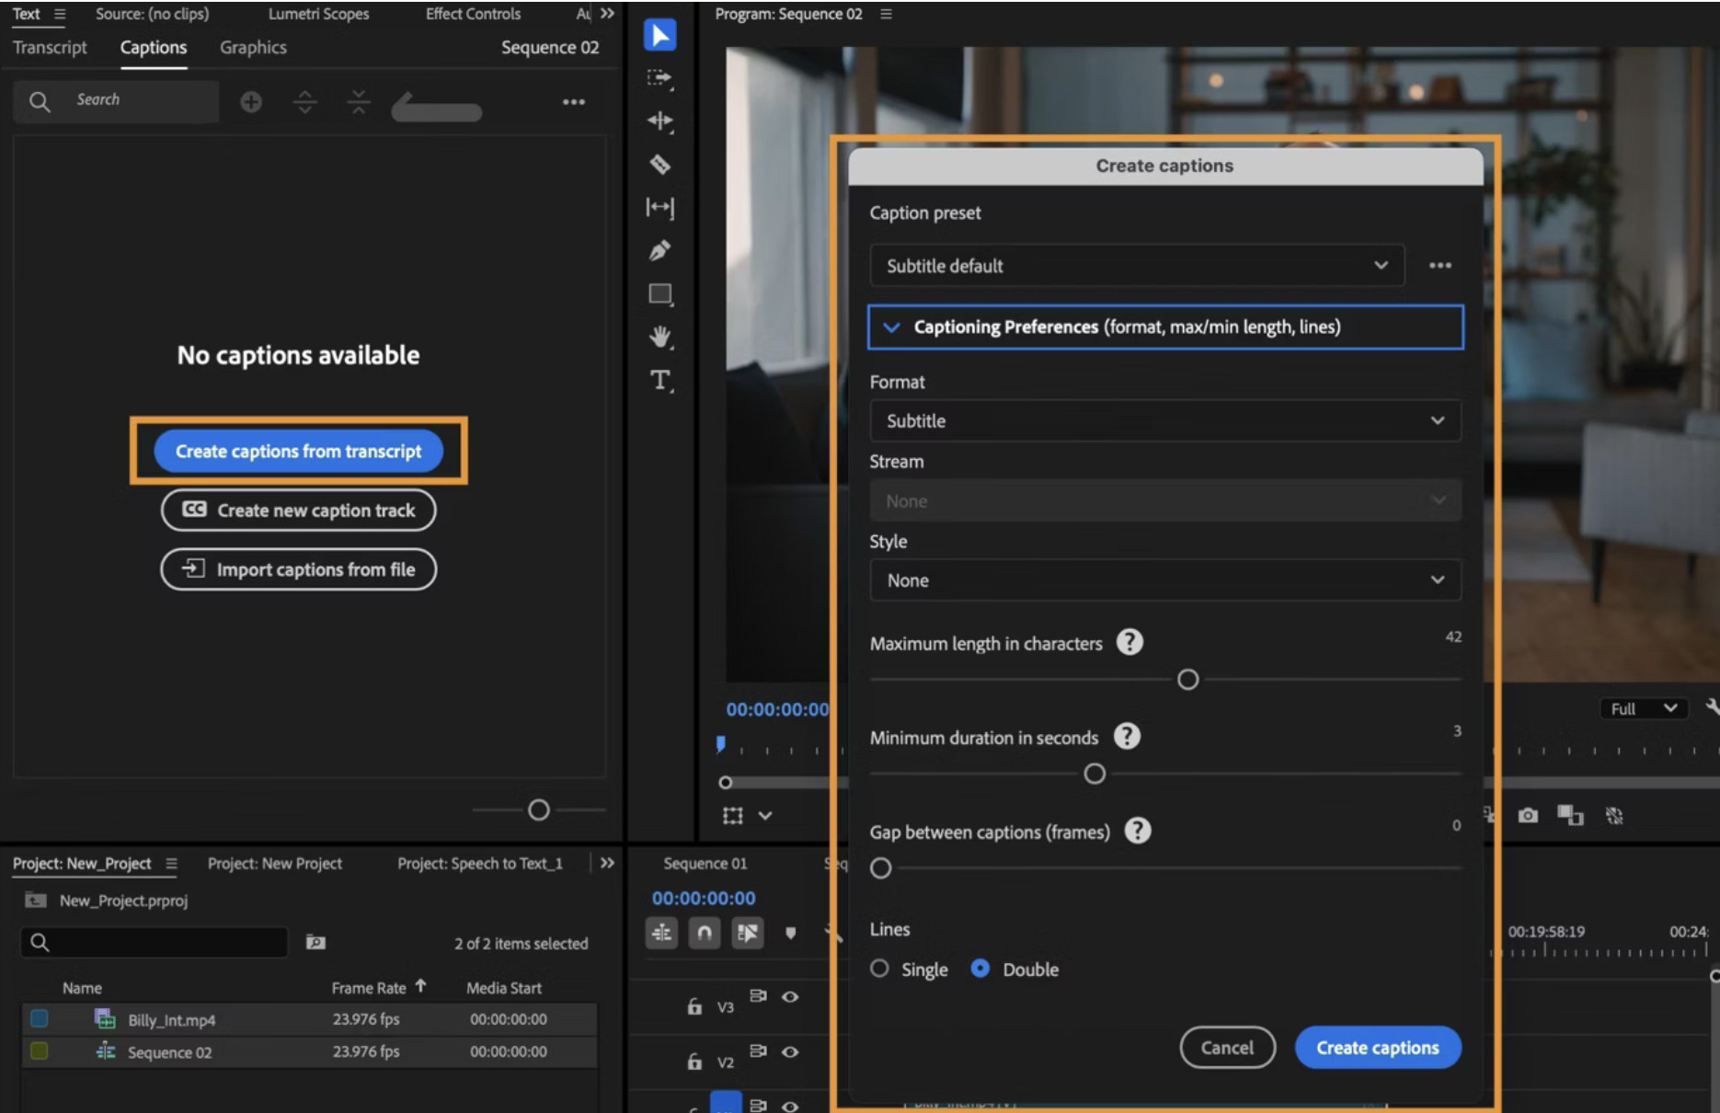The height and width of the screenshot is (1113, 1720).
Task: Select the Hand tool
Action: pos(659,337)
